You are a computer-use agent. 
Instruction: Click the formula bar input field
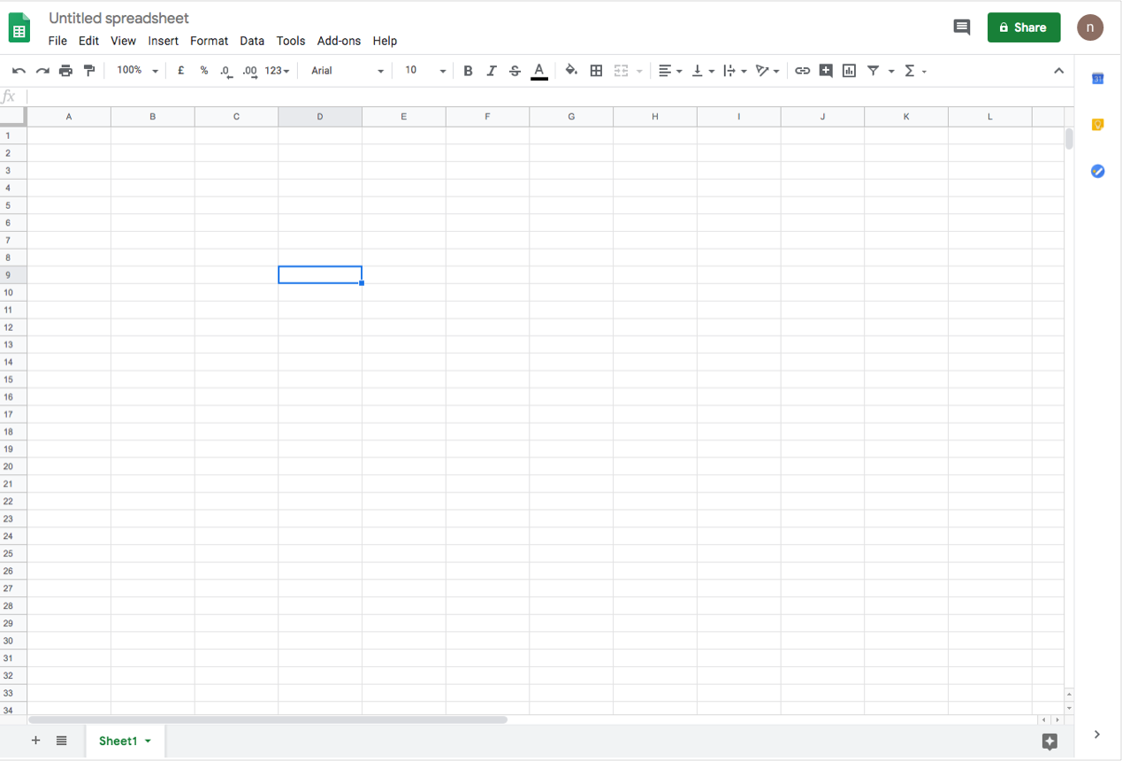(x=530, y=96)
